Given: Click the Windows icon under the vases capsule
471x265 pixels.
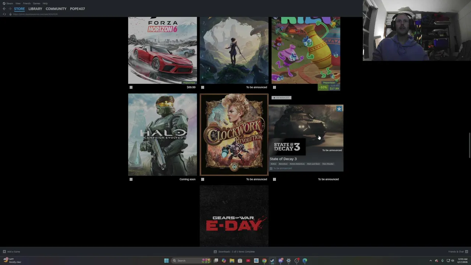Looking at the screenshot, I should [275, 87].
